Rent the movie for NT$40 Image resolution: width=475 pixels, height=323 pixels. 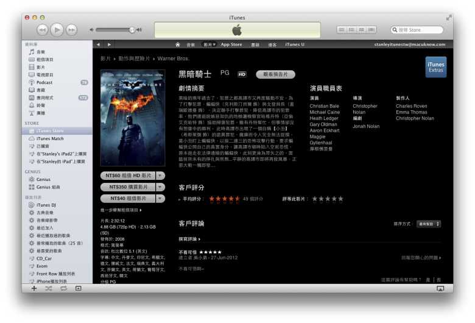coord(128,198)
